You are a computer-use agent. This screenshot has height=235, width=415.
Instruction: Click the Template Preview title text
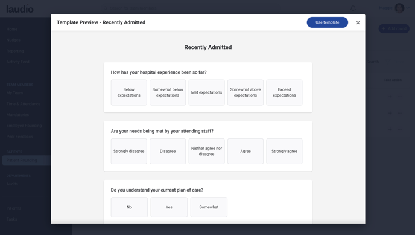[x=101, y=22]
